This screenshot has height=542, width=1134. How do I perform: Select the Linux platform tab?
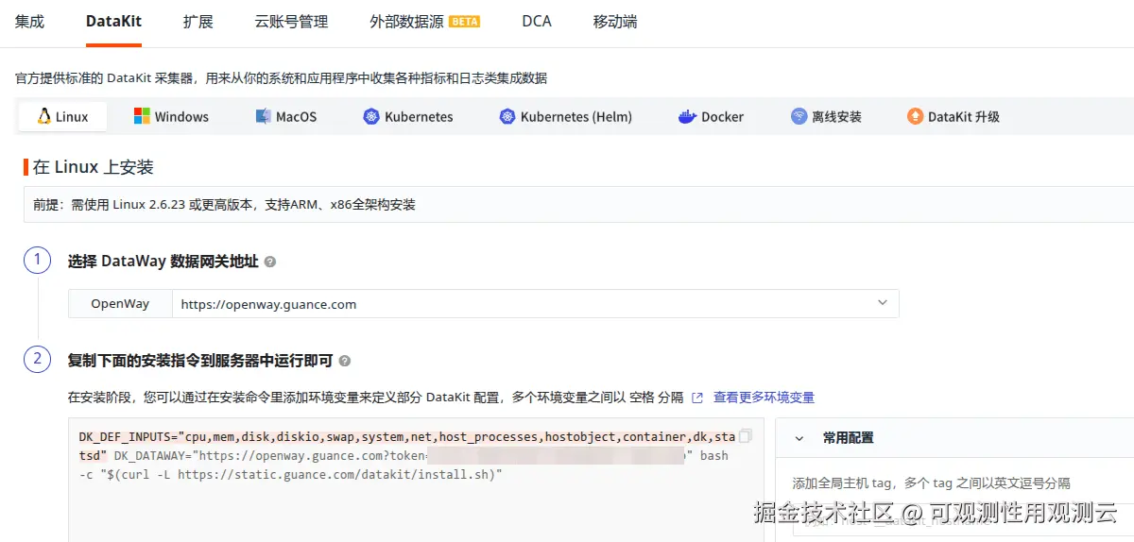62,117
